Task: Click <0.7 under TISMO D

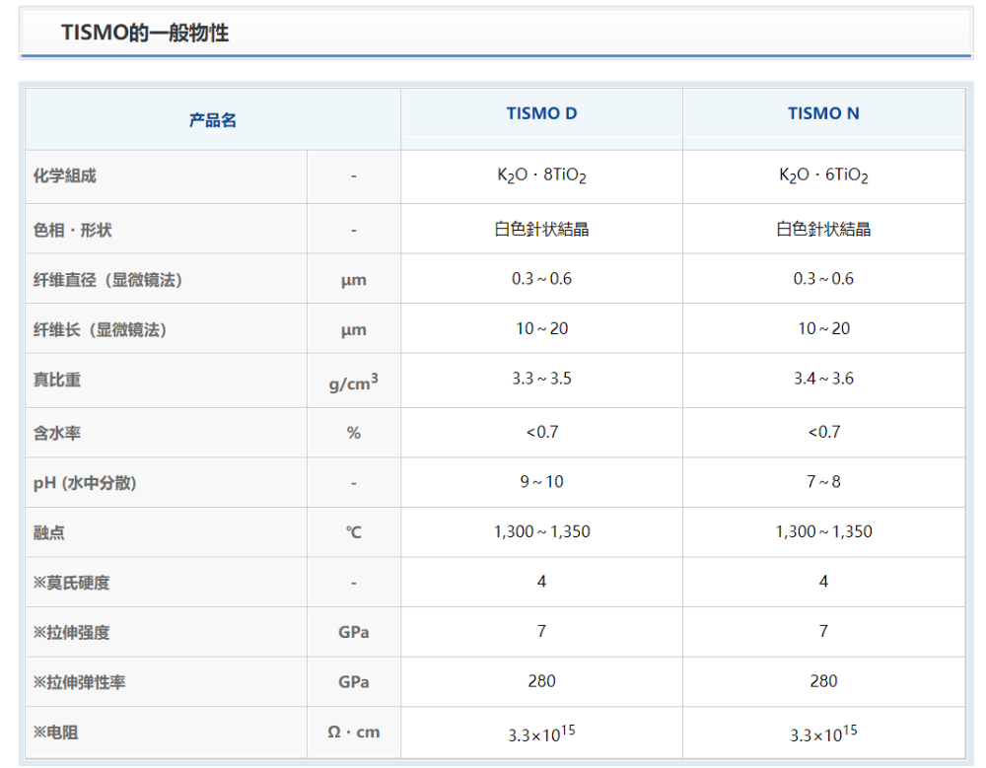Action: point(541,432)
